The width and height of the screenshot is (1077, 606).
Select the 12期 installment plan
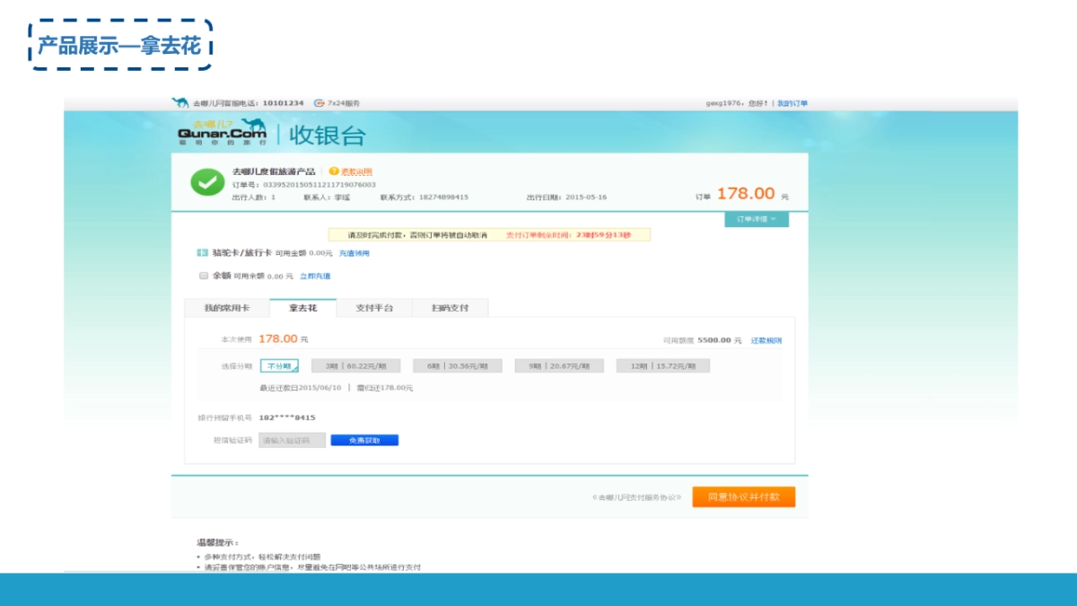tap(661, 364)
